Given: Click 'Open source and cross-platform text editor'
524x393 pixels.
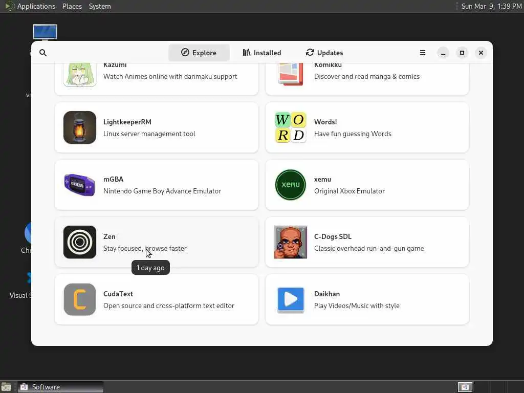Looking at the screenshot, I should point(169,306).
